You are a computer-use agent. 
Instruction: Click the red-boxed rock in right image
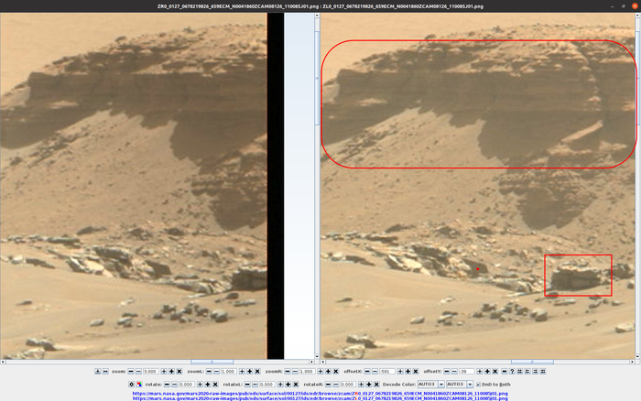[x=577, y=276]
